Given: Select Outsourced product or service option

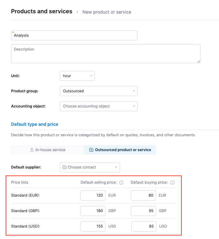Looking at the screenshot, I should tap(120, 150).
